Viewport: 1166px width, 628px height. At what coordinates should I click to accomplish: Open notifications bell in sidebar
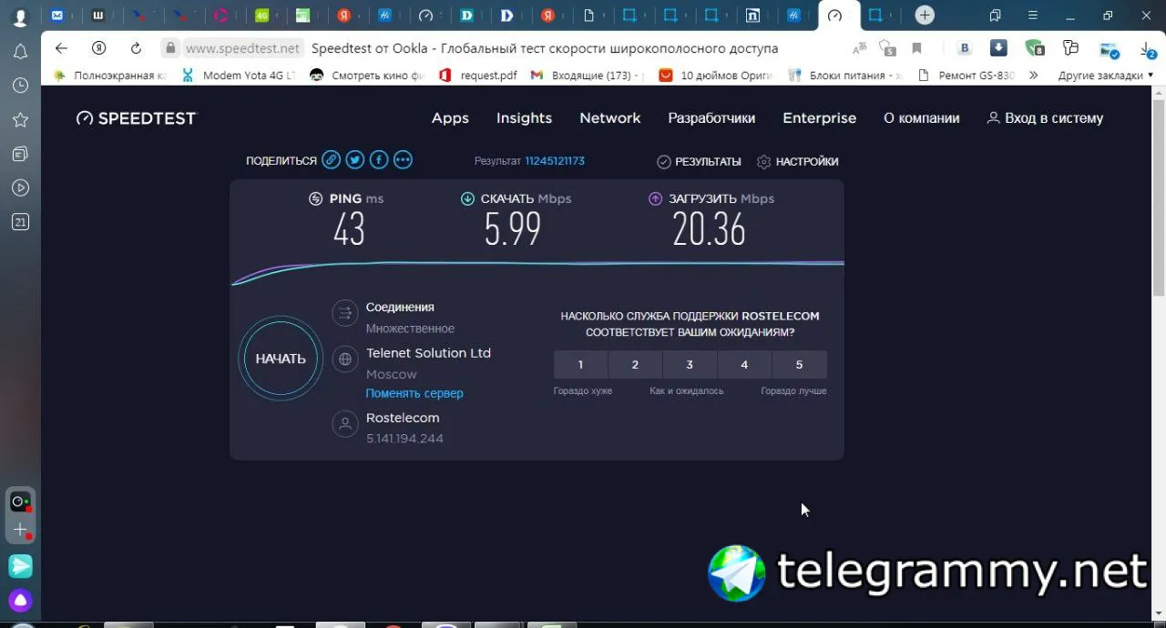click(20, 52)
